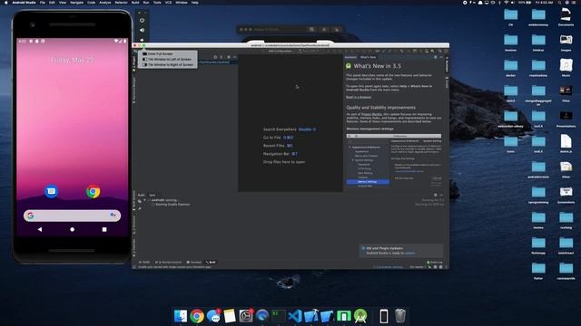This screenshot has height=326, width=581.
Task: Switch to the What's New tab
Action: click(x=368, y=57)
